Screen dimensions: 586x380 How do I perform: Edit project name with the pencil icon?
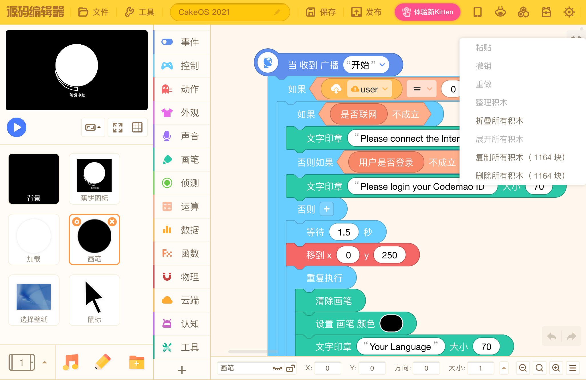(x=277, y=12)
